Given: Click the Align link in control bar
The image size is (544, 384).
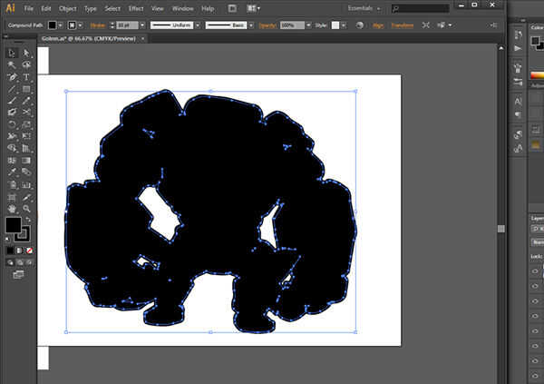Looking at the screenshot, I should (x=377, y=25).
